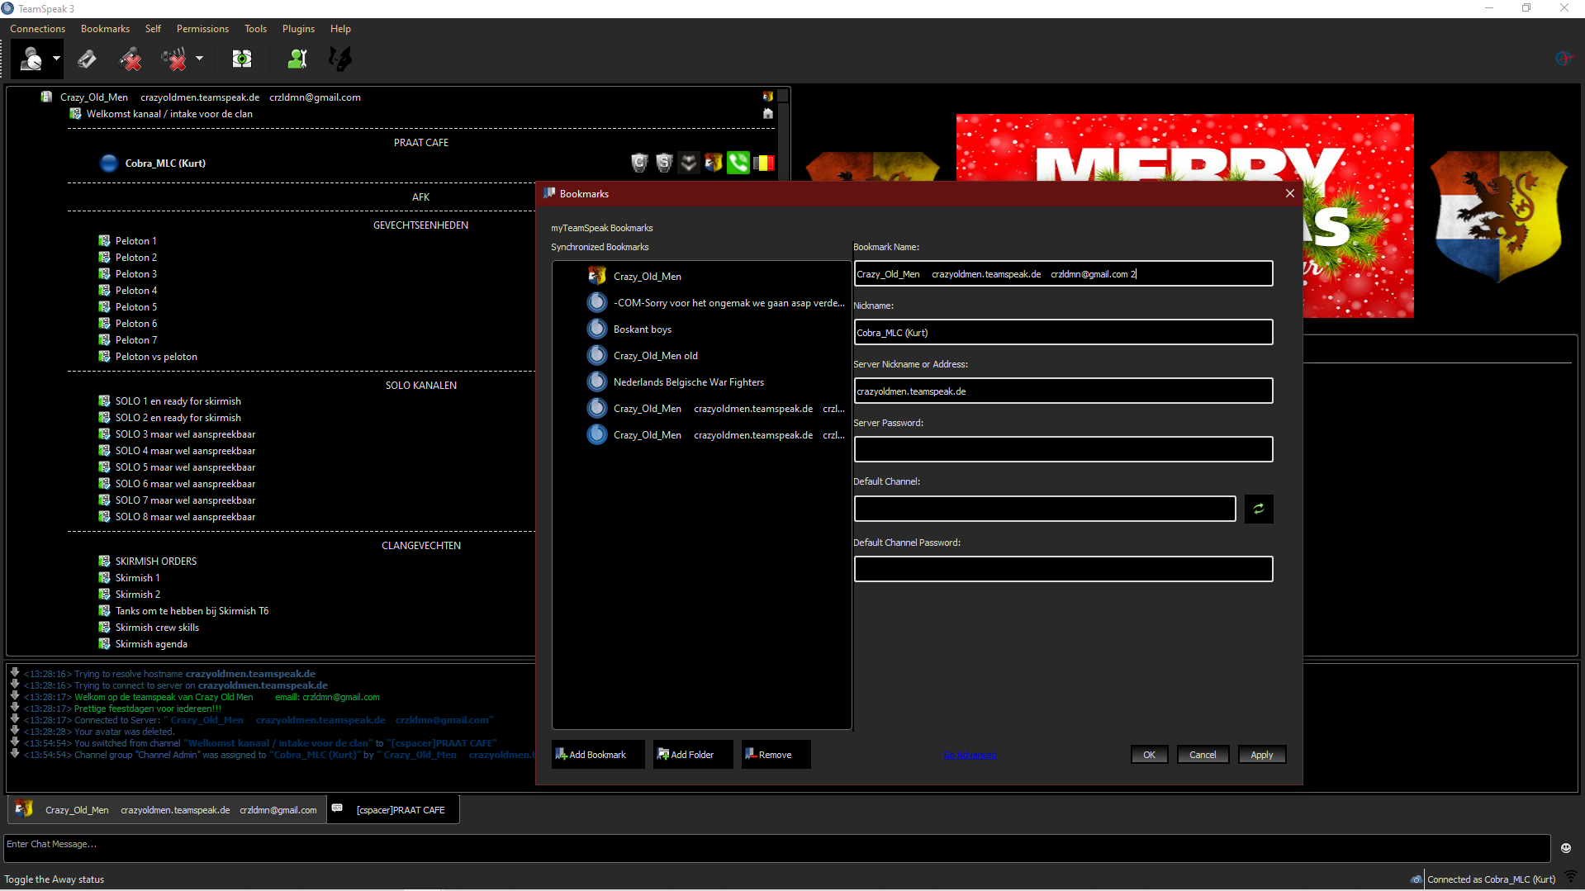
Task: Select Crazy_Old_Men server root in channel tree
Action: 210,97
